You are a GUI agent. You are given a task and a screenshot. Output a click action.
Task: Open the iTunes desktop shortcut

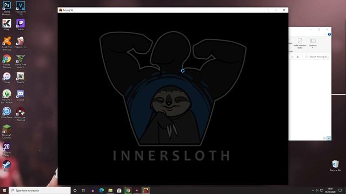pyautogui.click(x=7, y=78)
